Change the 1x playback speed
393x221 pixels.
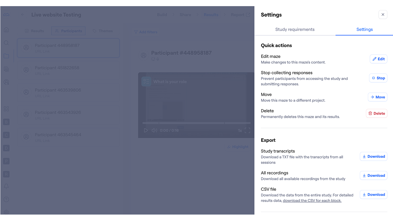click(240, 130)
